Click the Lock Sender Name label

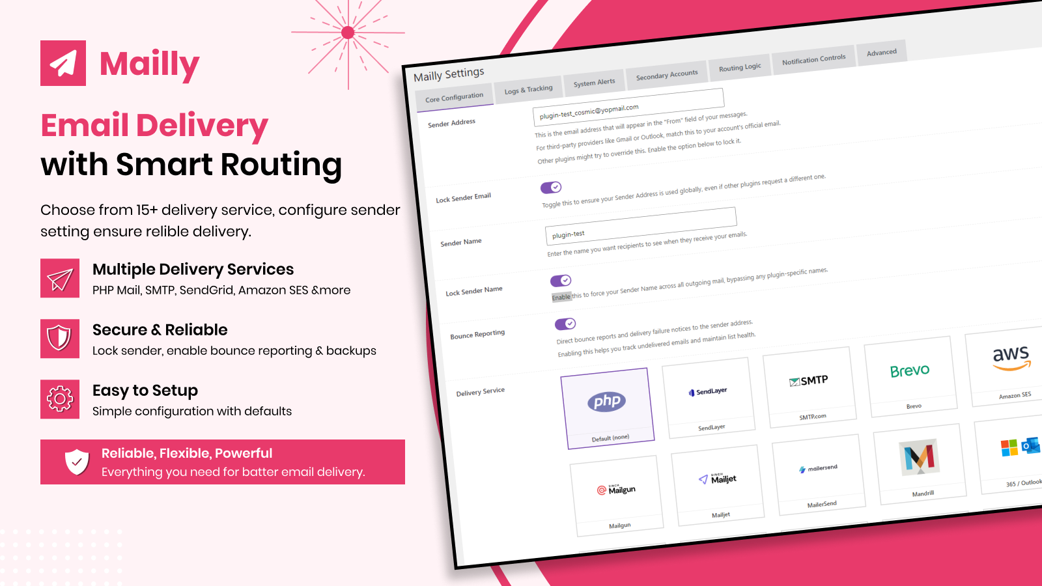click(x=473, y=291)
